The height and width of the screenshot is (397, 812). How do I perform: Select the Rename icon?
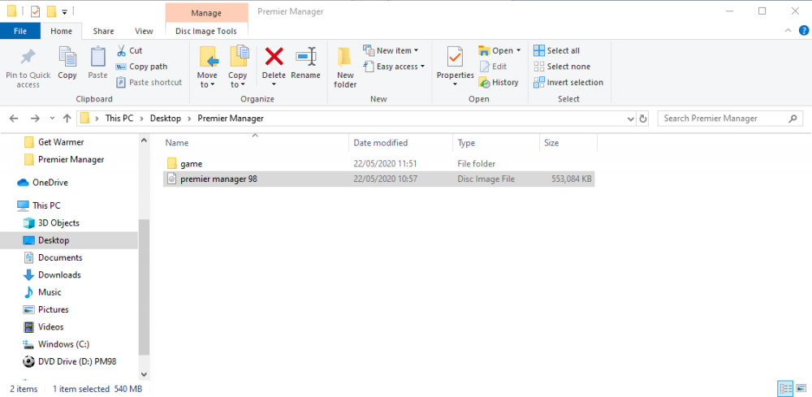pos(305,56)
